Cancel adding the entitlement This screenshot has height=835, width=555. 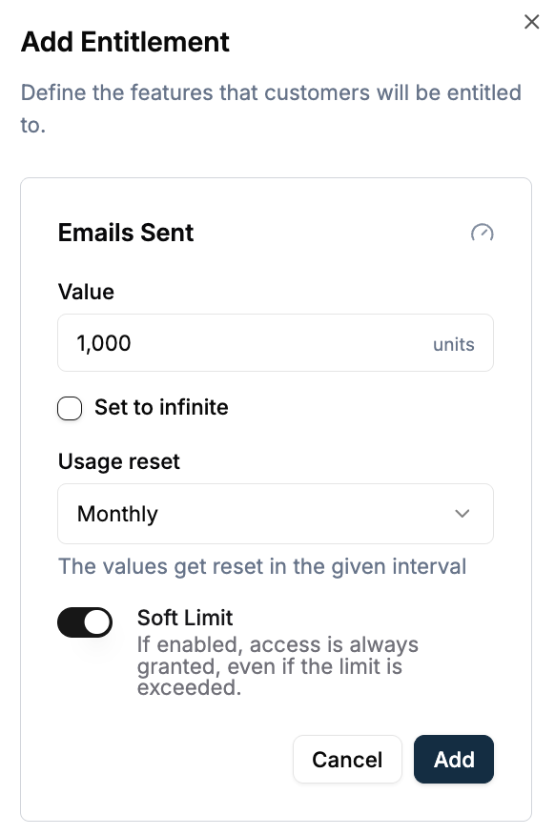coord(347,760)
